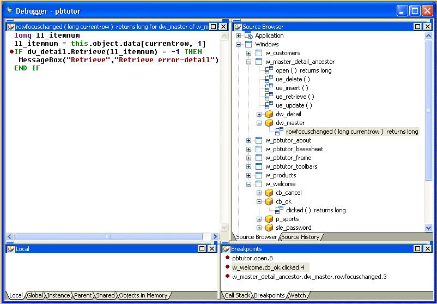Click the Source Browser vertical scrollbar thumb
Viewport: 437px width, 304px height.
point(429,110)
